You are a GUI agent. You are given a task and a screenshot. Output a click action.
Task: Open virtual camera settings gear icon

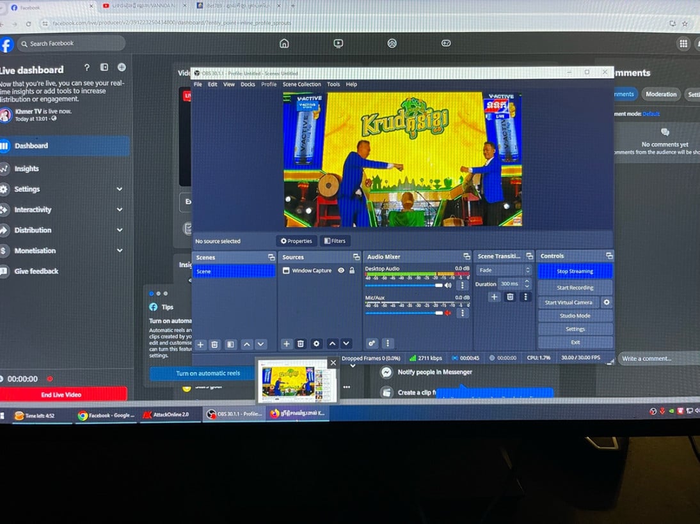pos(607,302)
